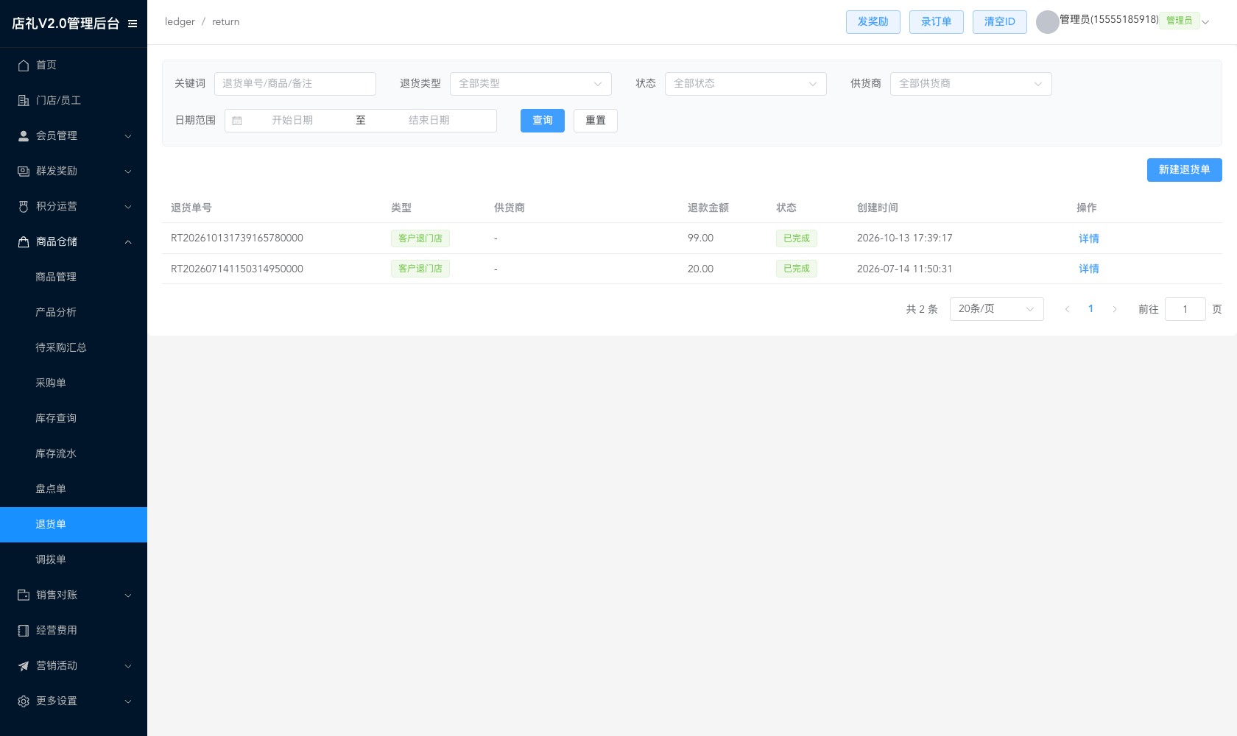Image resolution: width=1237 pixels, height=736 pixels.
Task: Click 新建退货单 button
Action: (x=1185, y=170)
